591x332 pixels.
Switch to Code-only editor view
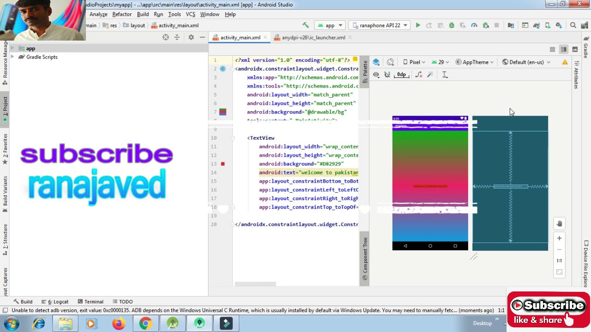click(552, 49)
